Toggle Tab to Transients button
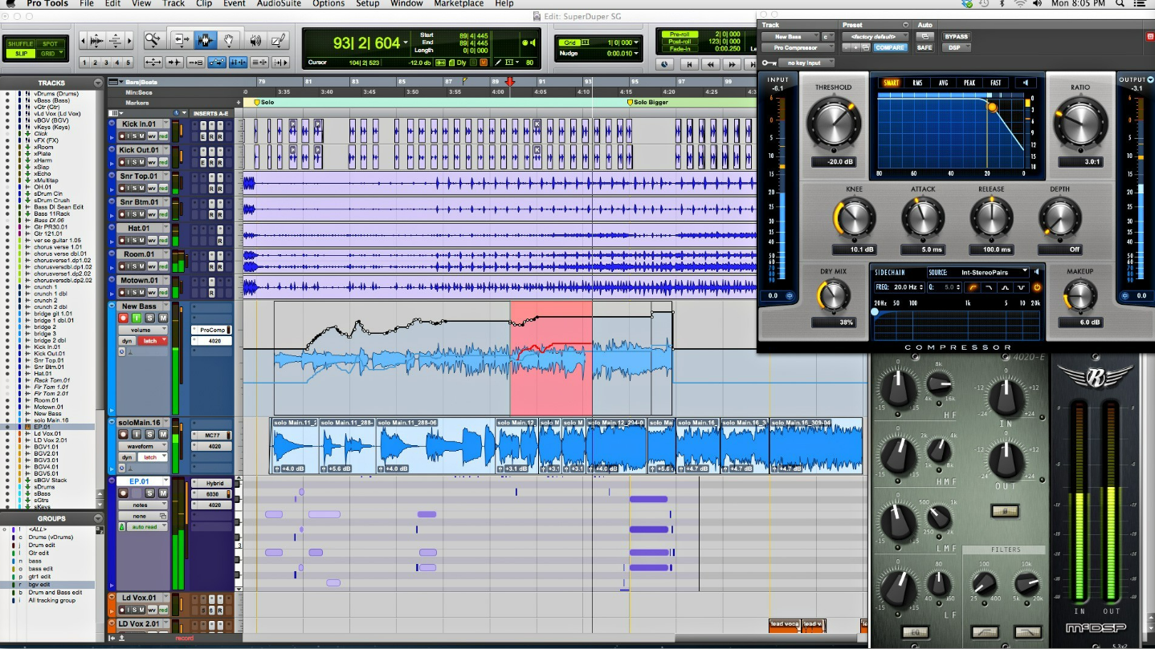Image resolution: width=1155 pixels, height=649 pixels. click(x=174, y=63)
